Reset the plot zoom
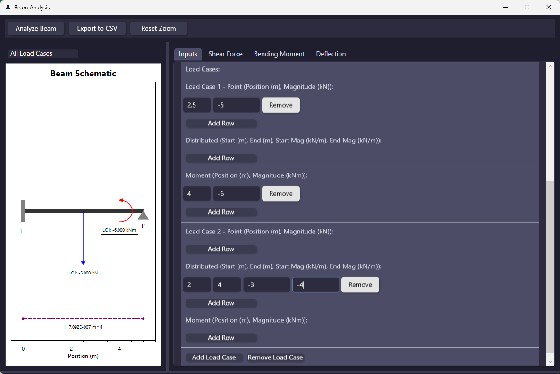 click(158, 29)
